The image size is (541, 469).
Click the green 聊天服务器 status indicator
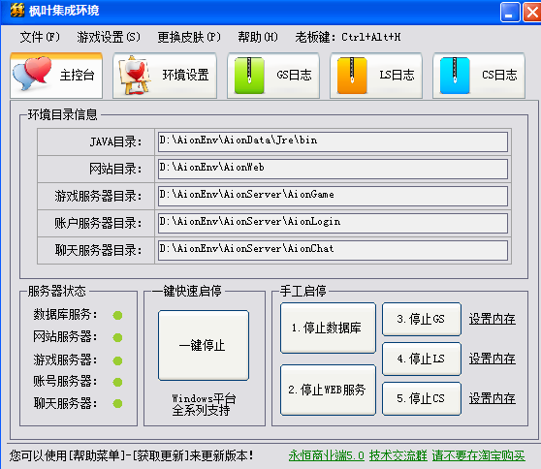coord(117,403)
